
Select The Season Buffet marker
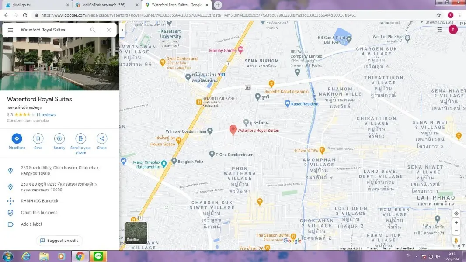pos(293,237)
